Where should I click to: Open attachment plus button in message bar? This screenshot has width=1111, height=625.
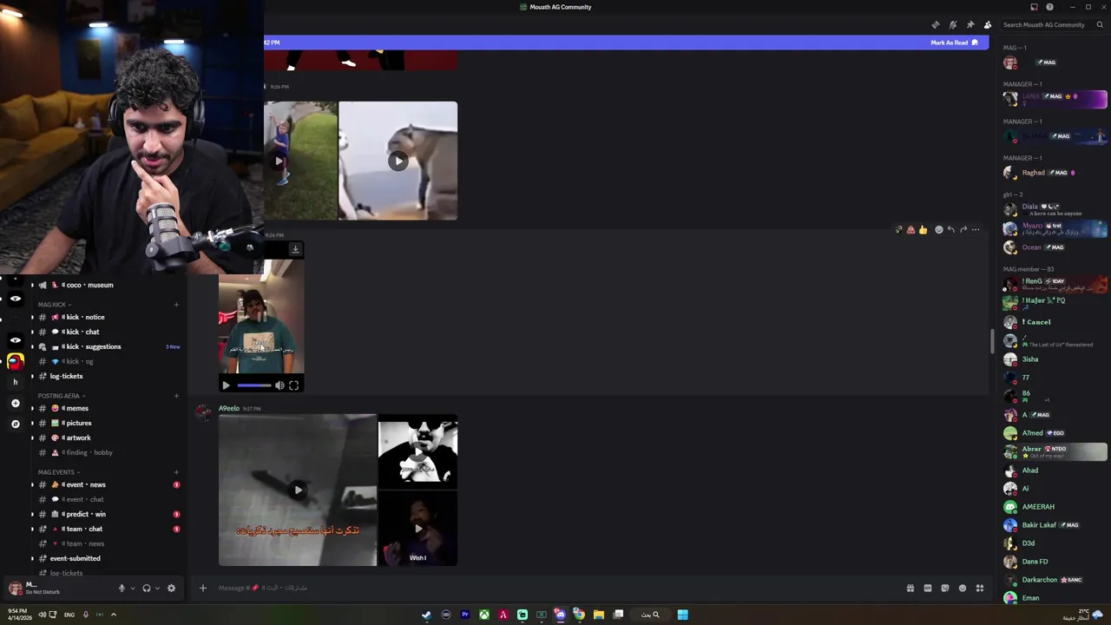[x=202, y=588]
